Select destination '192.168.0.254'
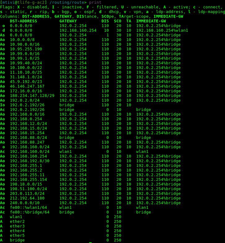225x243 pixels. tap(26, 119)
